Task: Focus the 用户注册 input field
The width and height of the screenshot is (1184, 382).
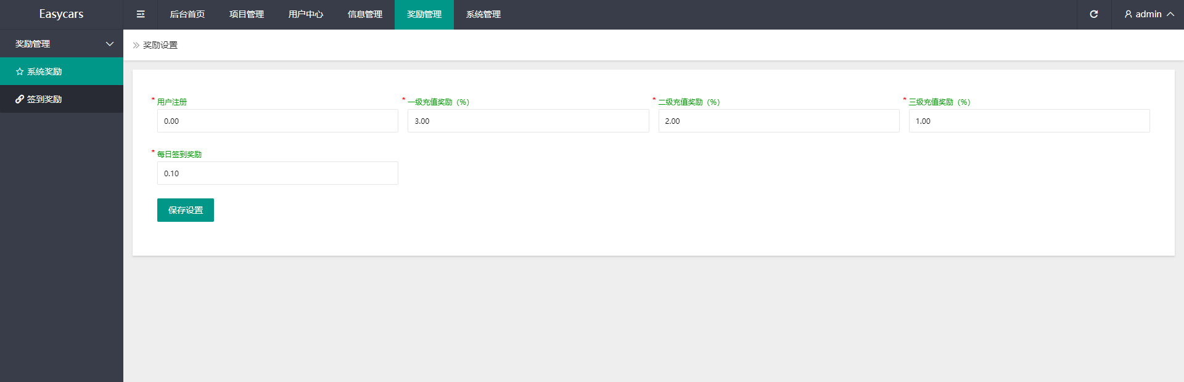Action: point(277,121)
